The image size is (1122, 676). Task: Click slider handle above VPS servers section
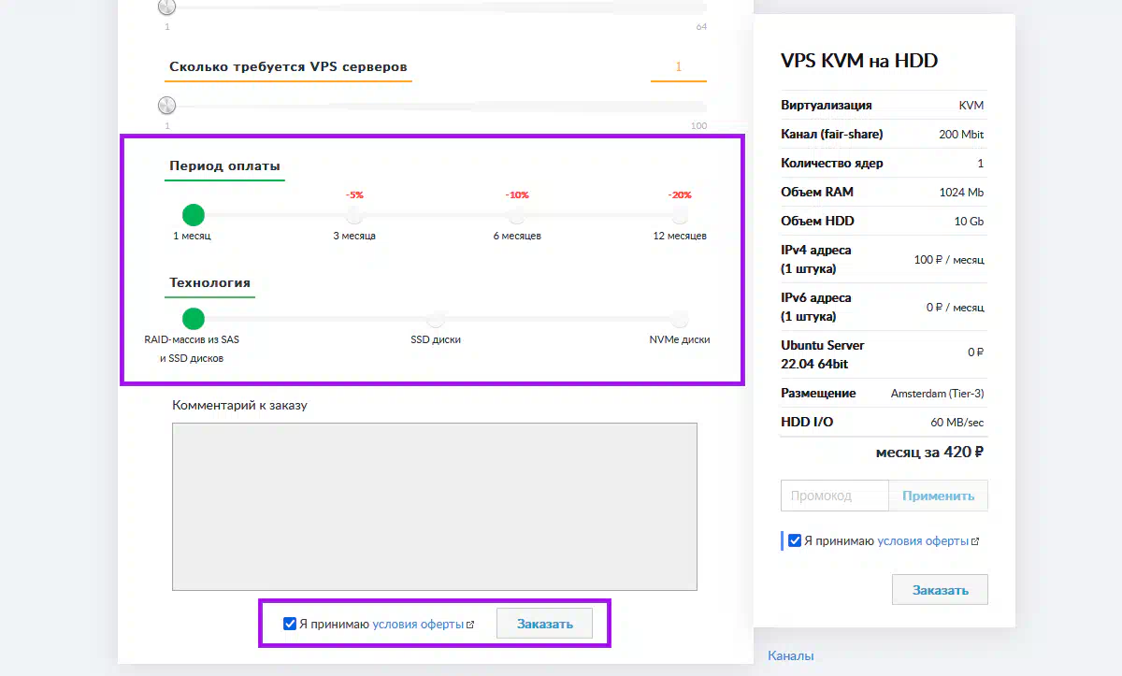point(166,7)
